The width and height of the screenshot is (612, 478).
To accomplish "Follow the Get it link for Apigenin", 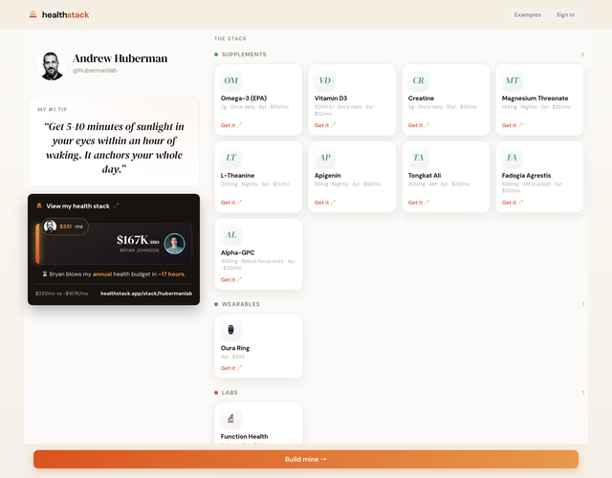I will point(325,203).
